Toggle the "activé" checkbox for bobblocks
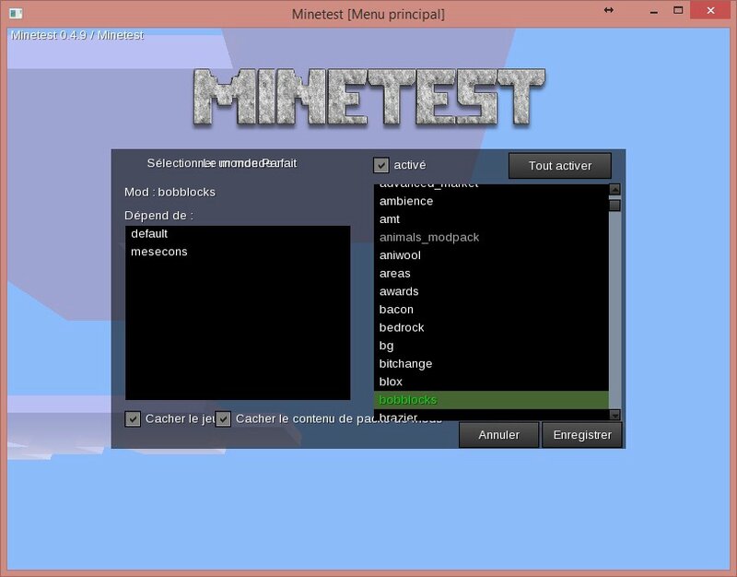The height and width of the screenshot is (577, 737). coord(381,165)
